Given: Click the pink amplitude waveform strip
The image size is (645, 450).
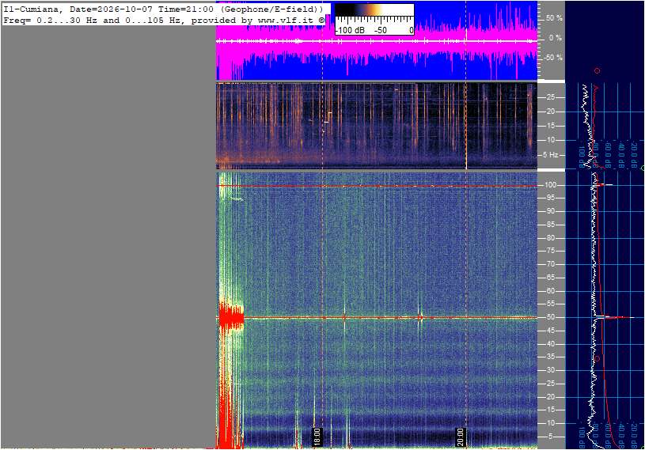Looking at the screenshot, I should click(x=377, y=40).
